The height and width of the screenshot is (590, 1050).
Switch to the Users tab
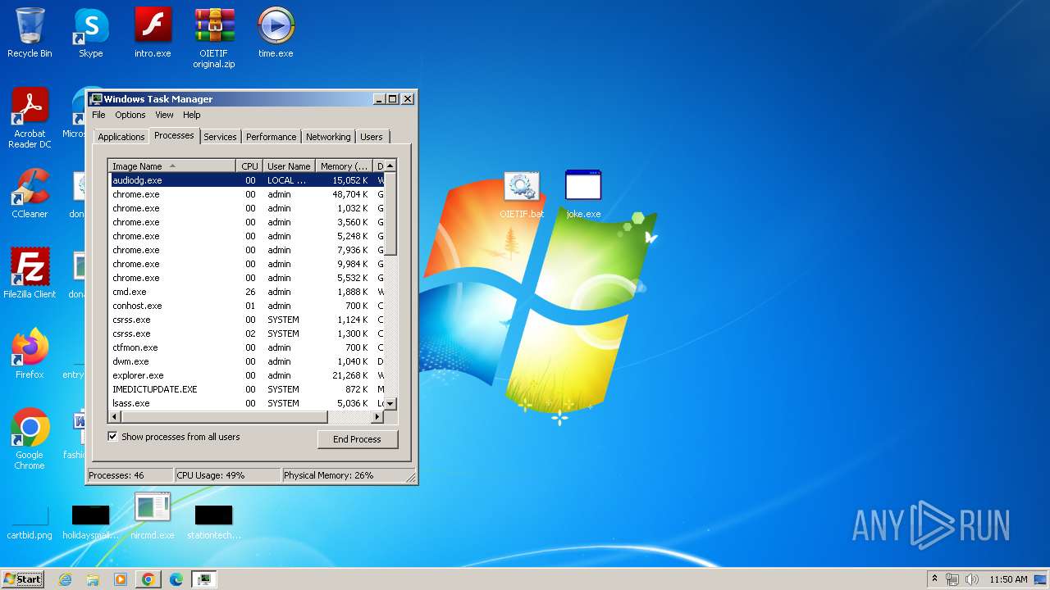[x=372, y=137]
